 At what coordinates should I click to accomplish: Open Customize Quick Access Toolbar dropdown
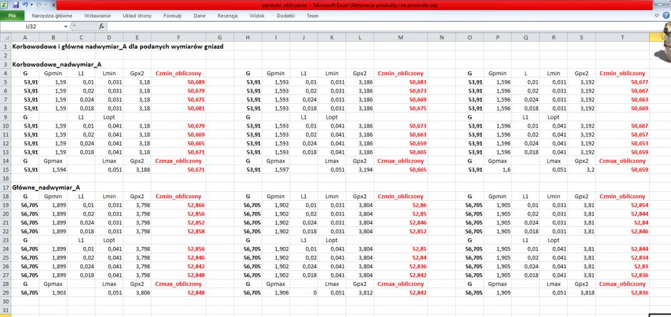click(x=52, y=5)
